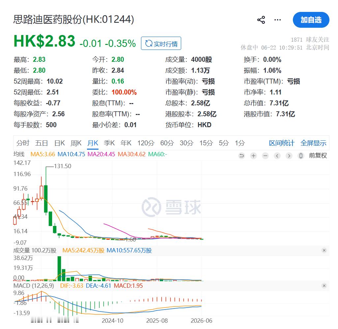The image size is (338, 329).
Task: Click the MA20:4.45 legend value
Action: 101,154
